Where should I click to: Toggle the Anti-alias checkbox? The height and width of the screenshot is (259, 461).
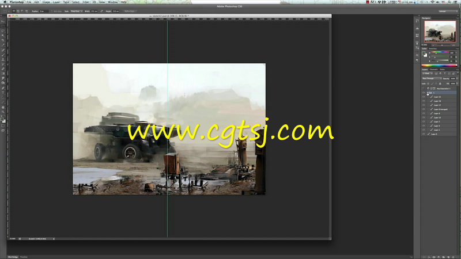coord(51,11)
